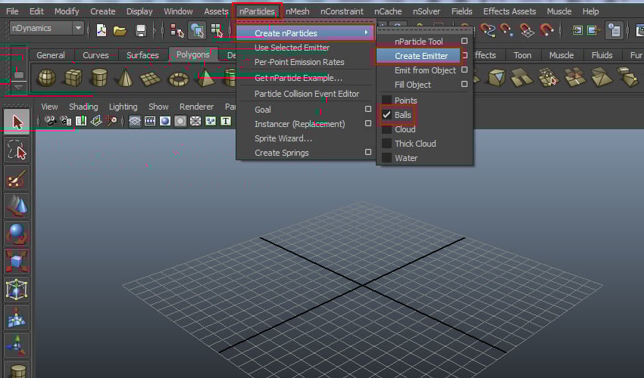Activate the Universal Manipulator tool

(x=17, y=289)
